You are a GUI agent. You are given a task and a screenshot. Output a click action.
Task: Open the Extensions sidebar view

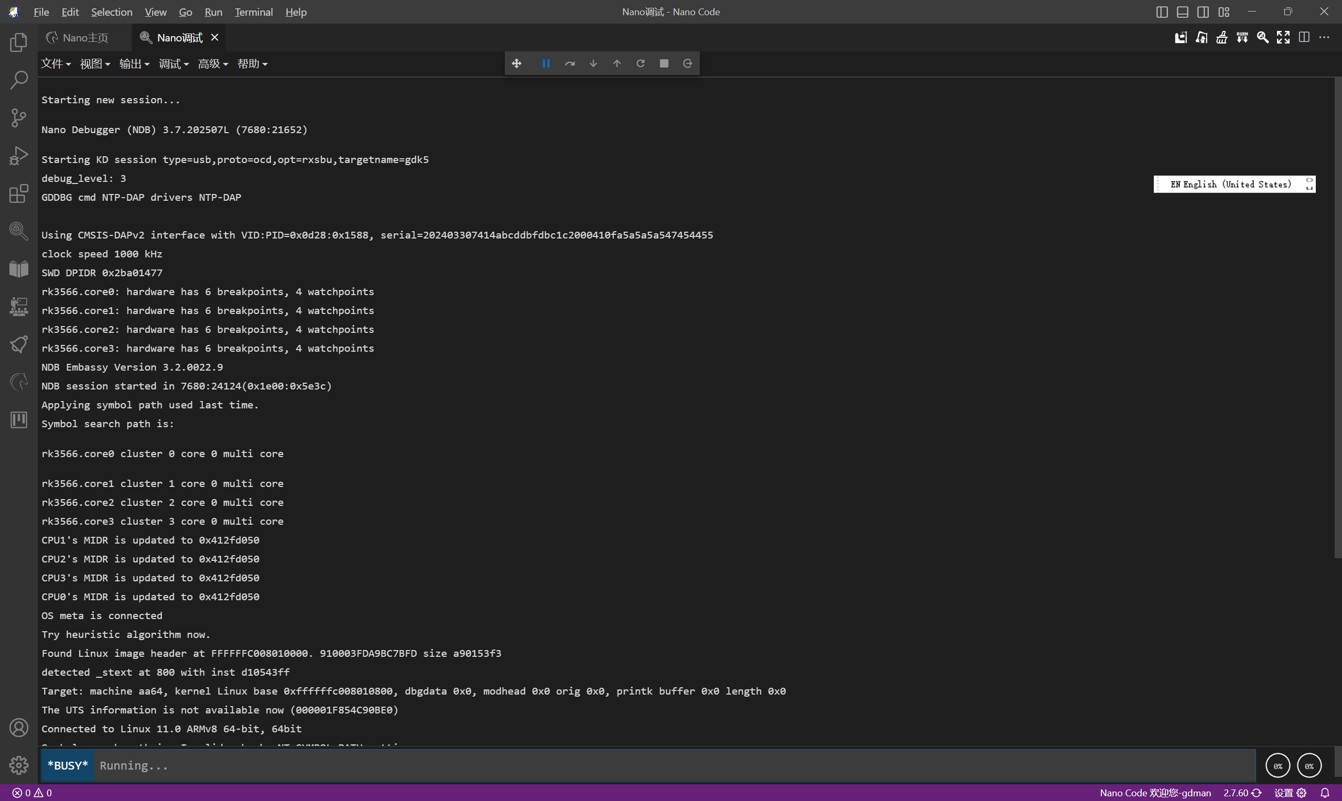click(x=18, y=193)
